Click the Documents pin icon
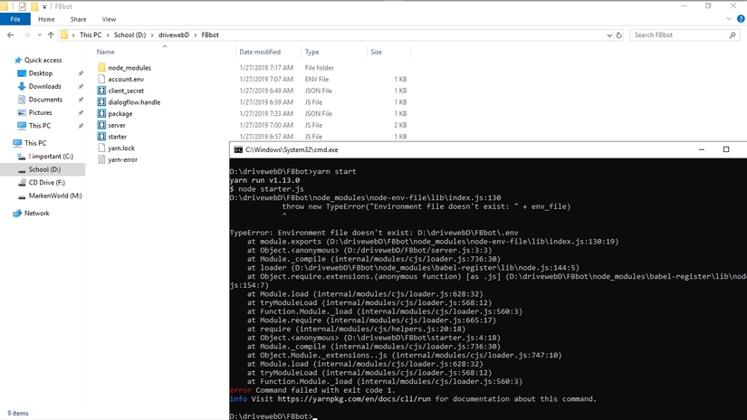 tap(81, 100)
